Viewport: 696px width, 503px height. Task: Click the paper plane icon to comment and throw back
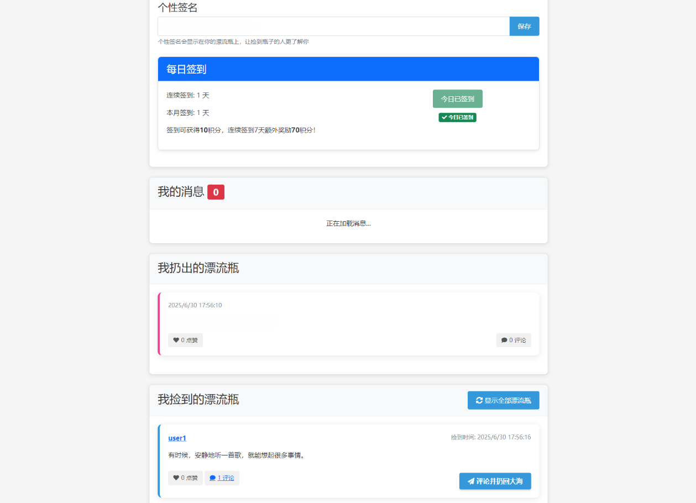point(471,481)
